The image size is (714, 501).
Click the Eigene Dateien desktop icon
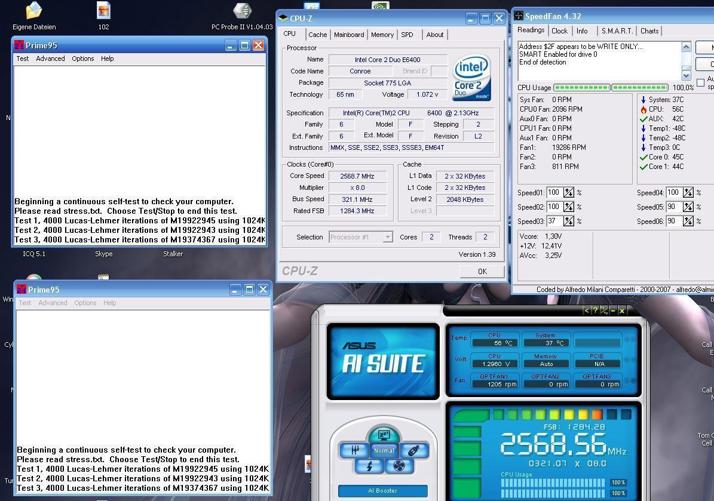34,16
